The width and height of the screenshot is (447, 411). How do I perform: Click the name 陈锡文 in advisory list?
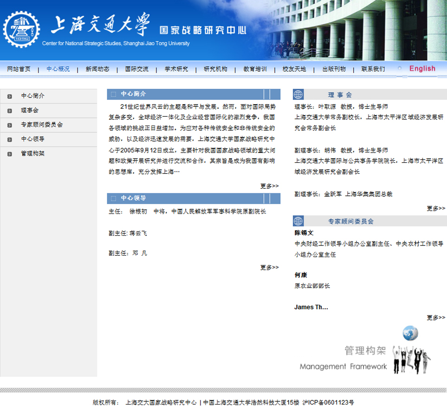click(304, 233)
